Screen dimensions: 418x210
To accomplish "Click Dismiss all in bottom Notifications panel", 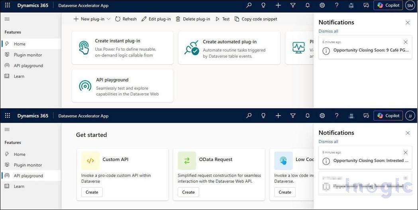I will coord(328,141).
